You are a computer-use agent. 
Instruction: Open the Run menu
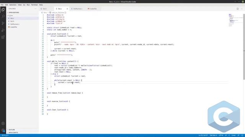[x=28, y=5]
